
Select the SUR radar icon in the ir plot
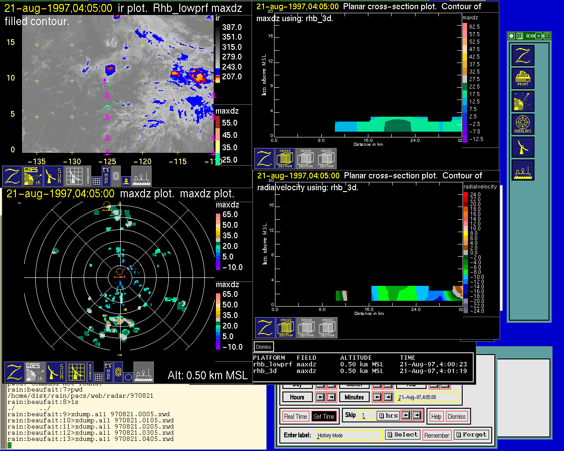coord(54,176)
